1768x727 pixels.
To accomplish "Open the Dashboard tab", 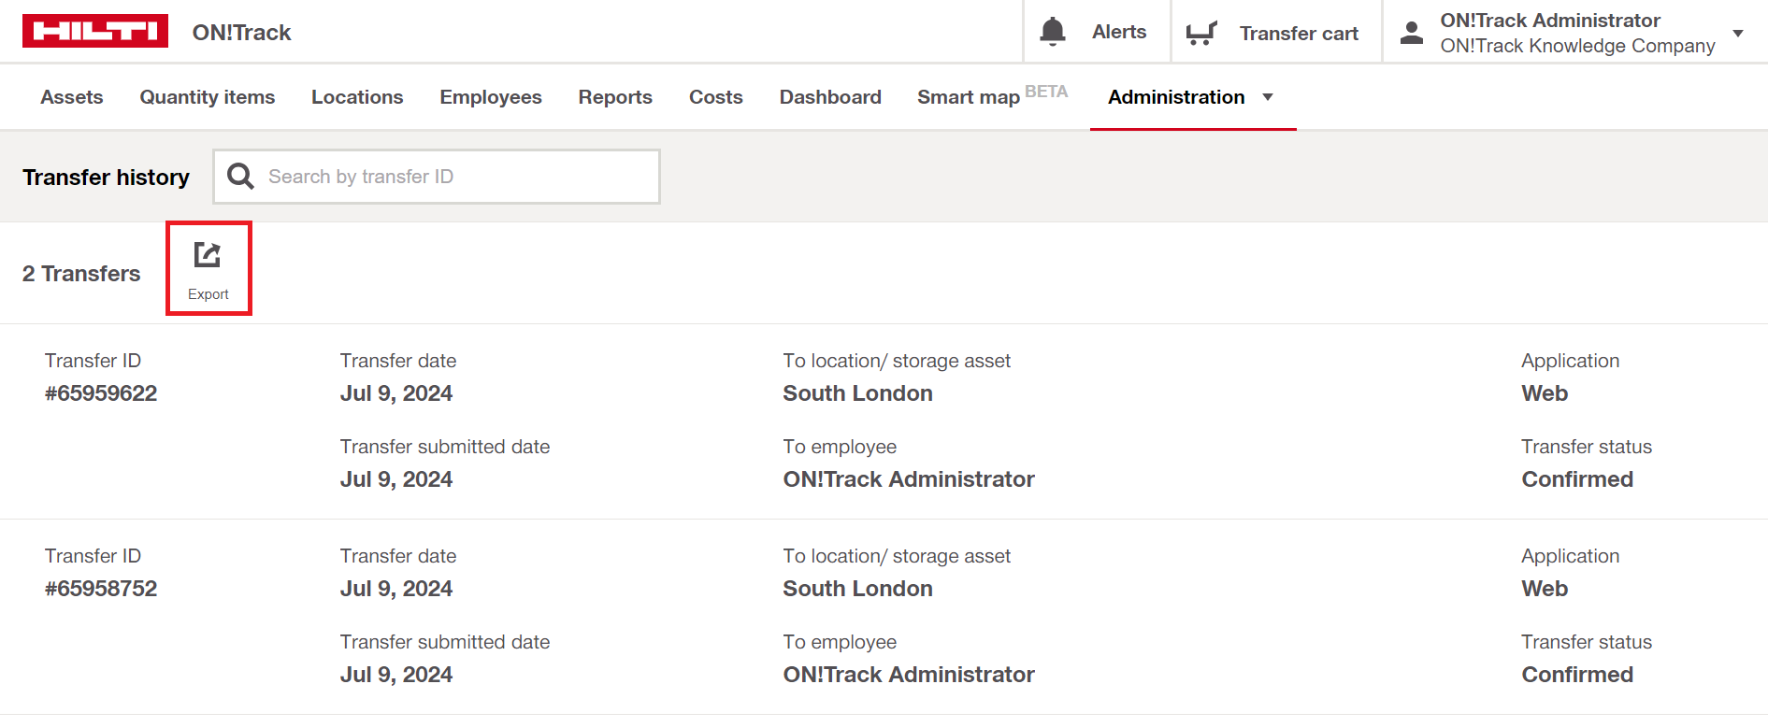I will 830,97.
